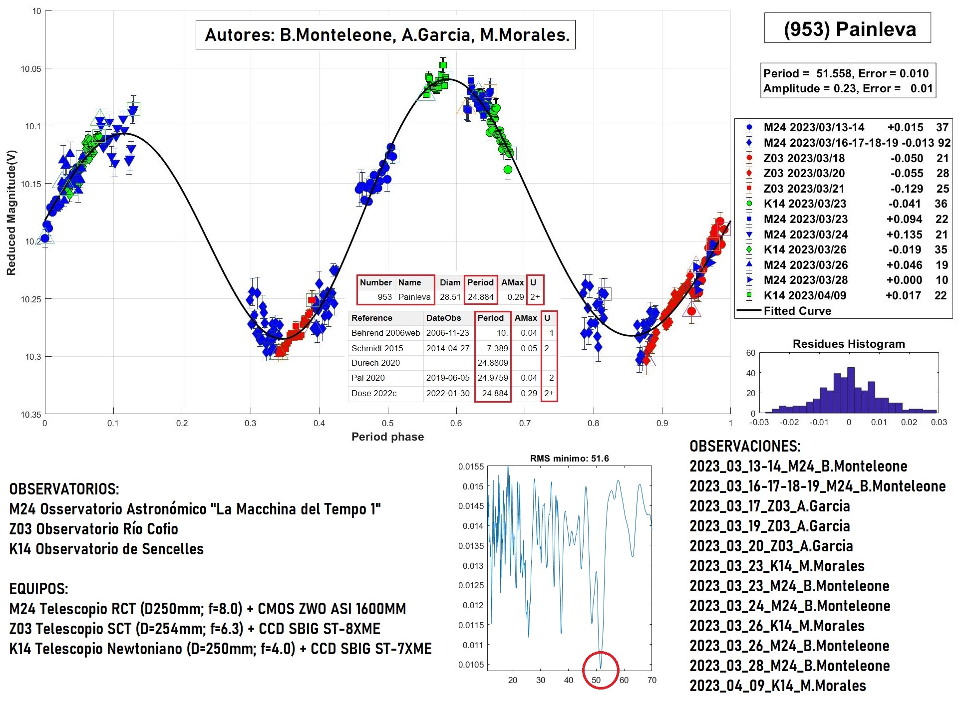Click the black line sample beside Fitted Curve
This screenshot has height=704, width=964.
749,311
